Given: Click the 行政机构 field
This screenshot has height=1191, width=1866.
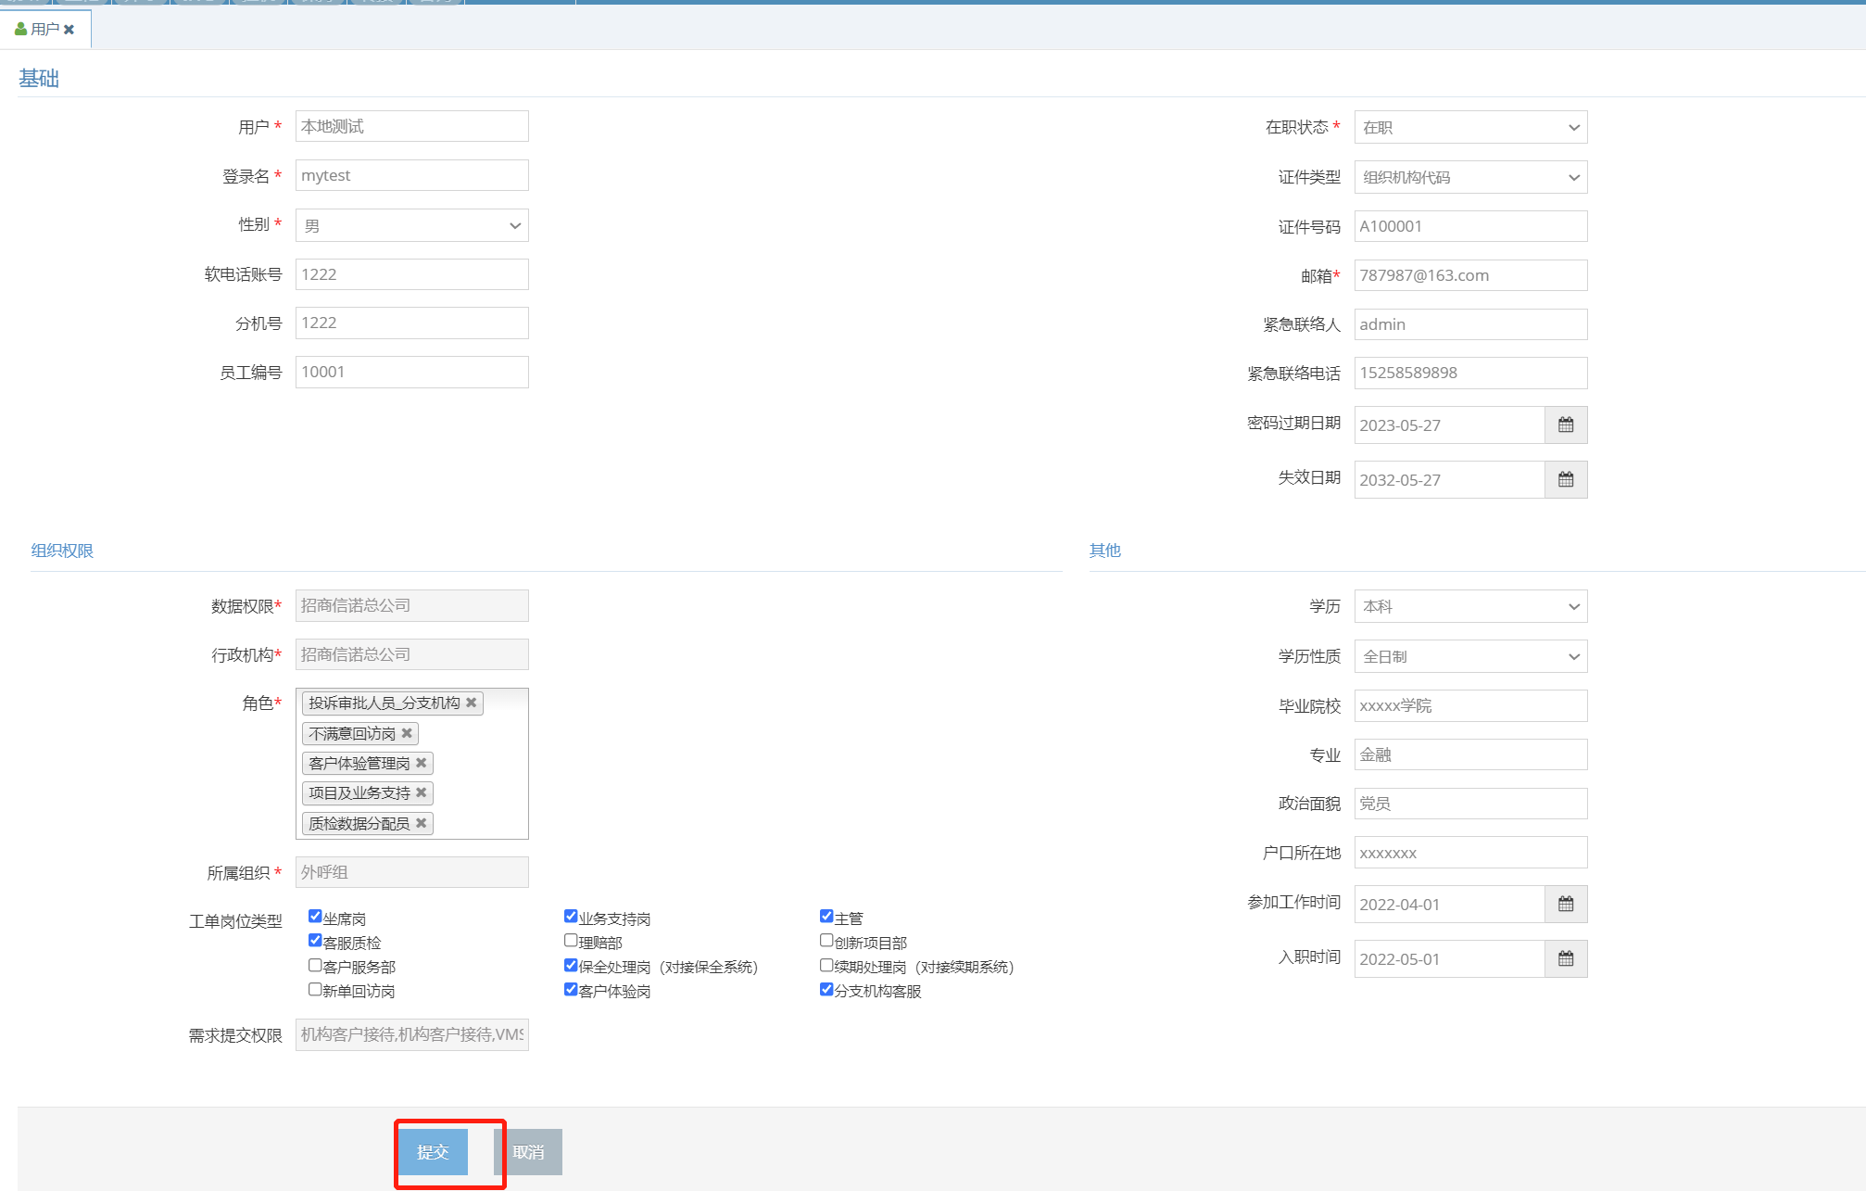Looking at the screenshot, I should [x=412, y=654].
